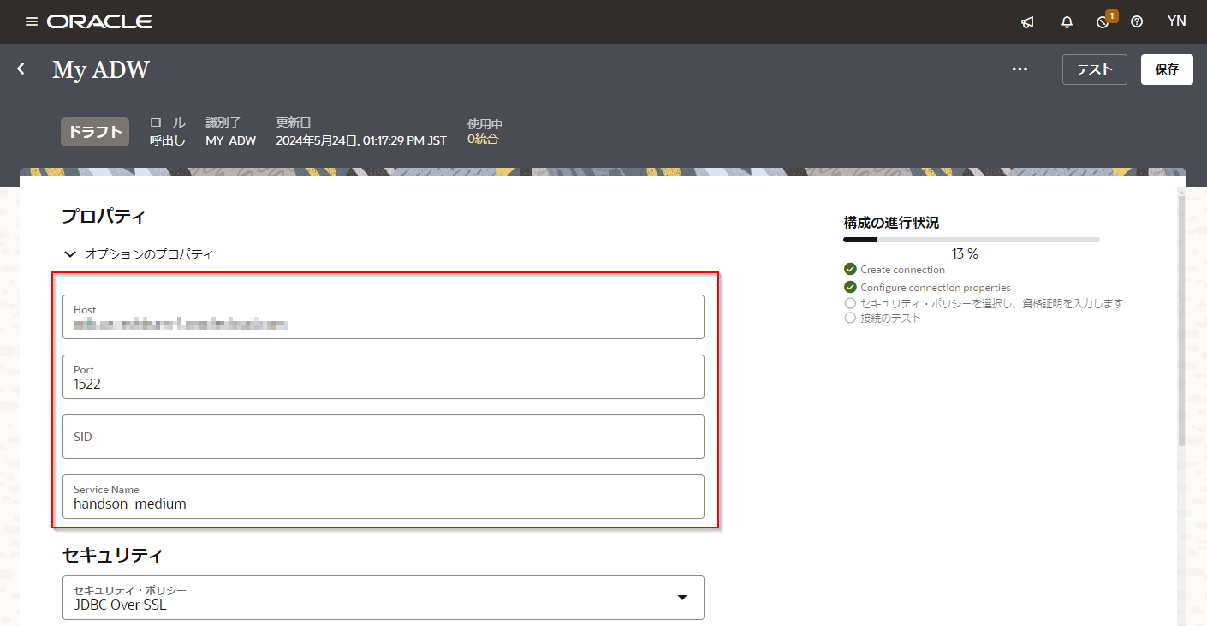Viewport: 1207px width, 626px height.
Task: Collapse the オプションのプロパティ section
Action: click(x=71, y=254)
